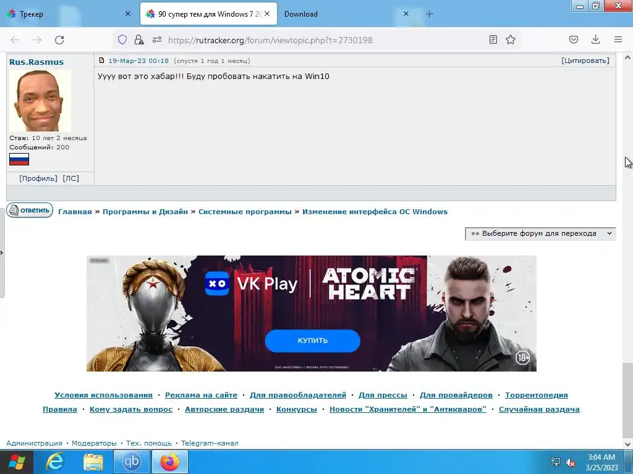This screenshot has height=474, width=633.
Task: Launch Internet Explorer from taskbar
Action: 54,462
